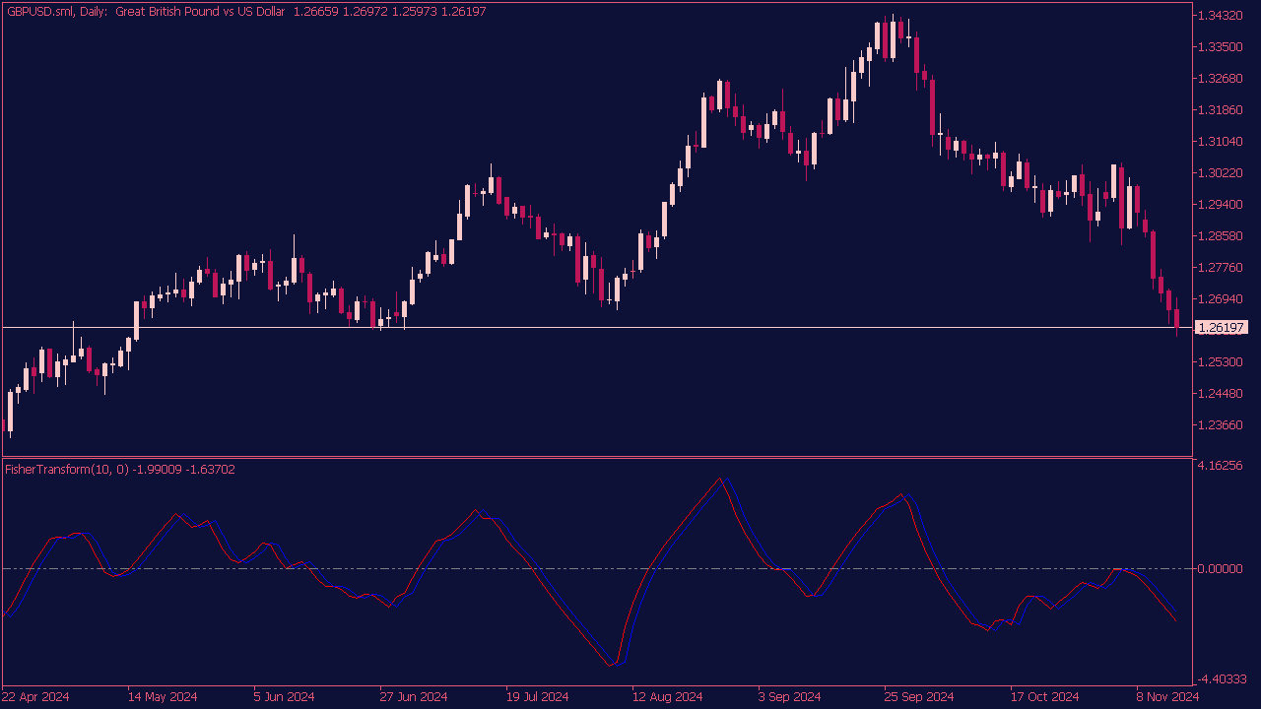Click the 1.30220 price scale value
Image resolution: width=1261 pixels, height=709 pixels.
[1220, 173]
